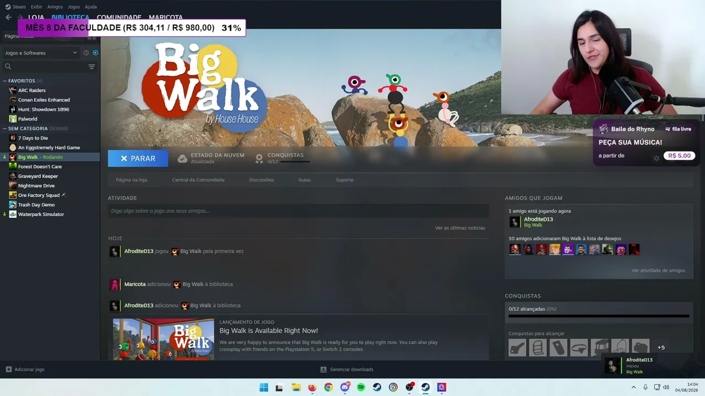Viewport: 705px width, 396px height.
Task: Click Ver as últimas notícias link
Action: 460,228
